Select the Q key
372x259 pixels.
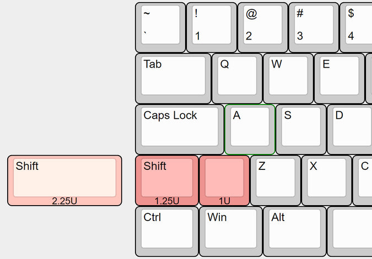[237, 79]
